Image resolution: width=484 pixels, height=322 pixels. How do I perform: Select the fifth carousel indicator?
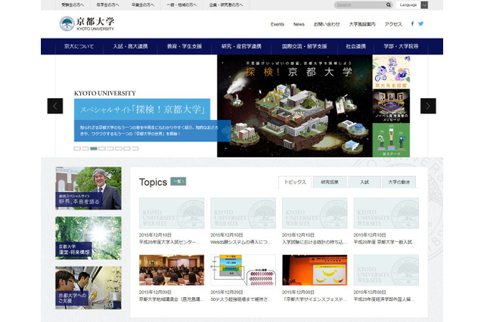[110, 149]
